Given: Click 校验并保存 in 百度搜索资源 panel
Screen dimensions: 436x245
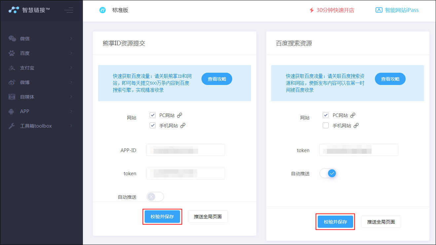Looking at the screenshot, I should 335,222.
